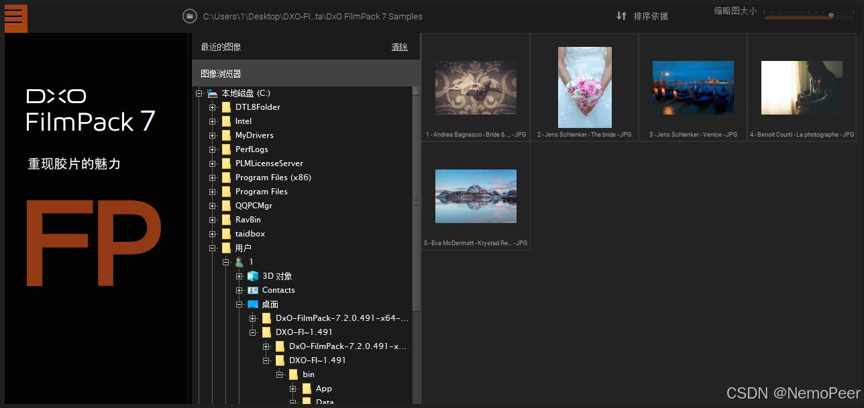Screen dimensions: 864x408
Task: Expand the App folder node
Action: tap(293, 389)
